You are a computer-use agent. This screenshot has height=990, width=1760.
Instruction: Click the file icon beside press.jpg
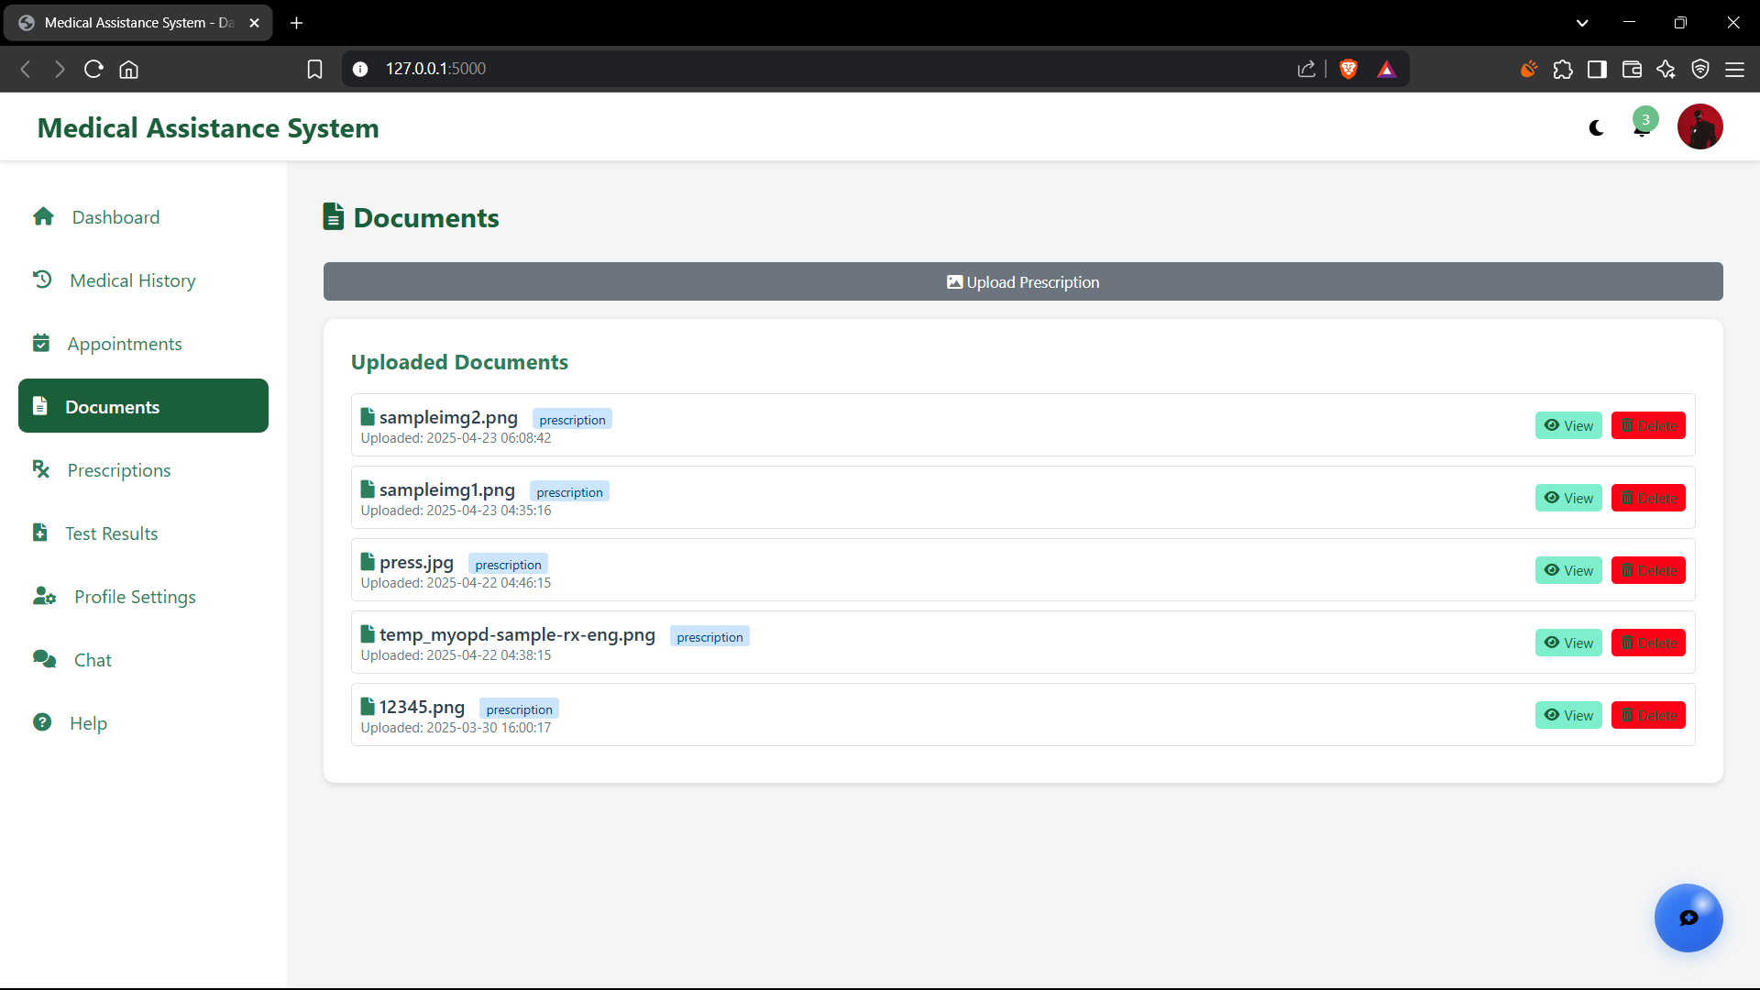tap(368, 562)
